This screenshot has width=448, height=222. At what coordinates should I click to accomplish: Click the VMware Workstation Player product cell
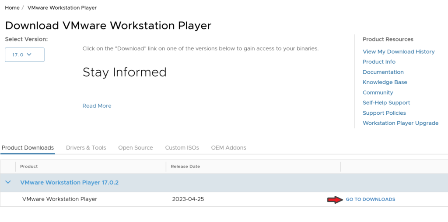click(59, 199)
